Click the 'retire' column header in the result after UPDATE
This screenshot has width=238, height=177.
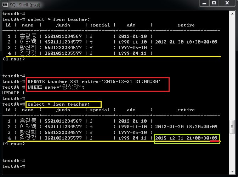click(186, 110)
